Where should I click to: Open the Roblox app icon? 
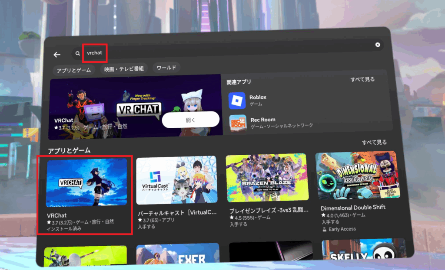[237, 101]
